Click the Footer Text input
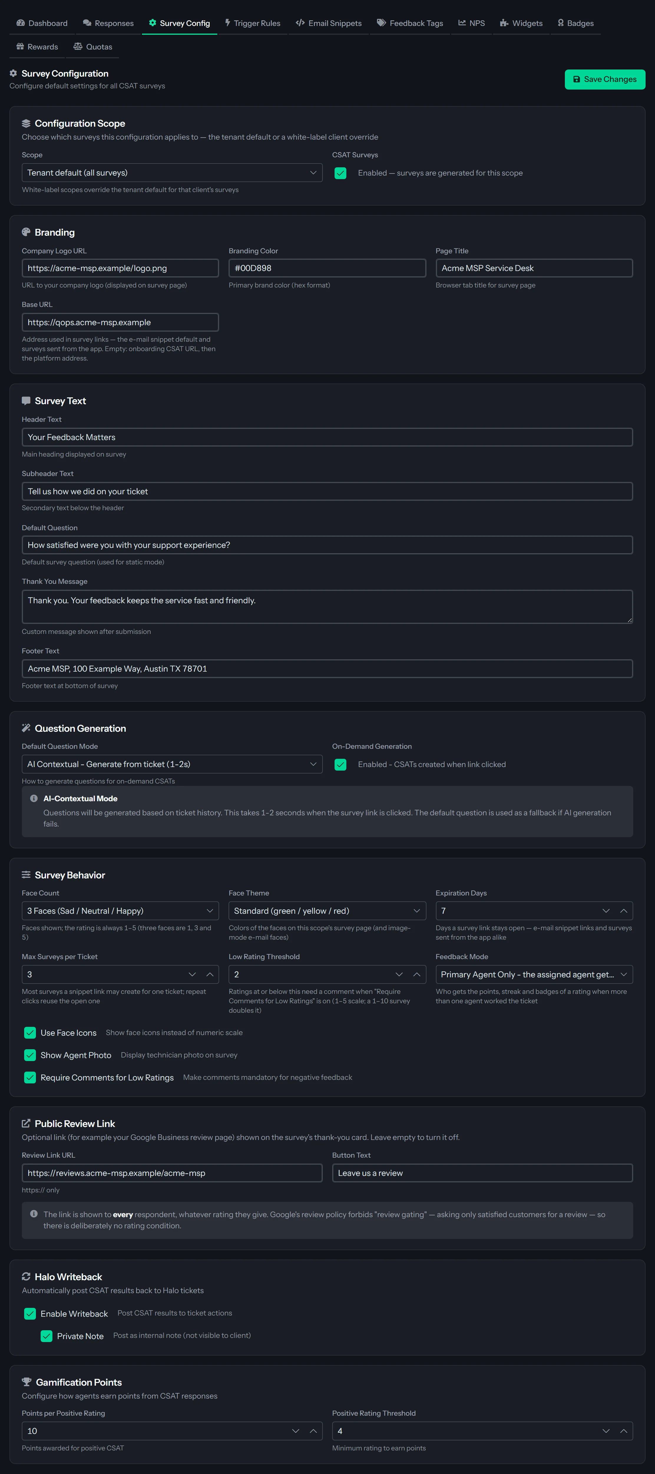 click(x=327, y=669)
